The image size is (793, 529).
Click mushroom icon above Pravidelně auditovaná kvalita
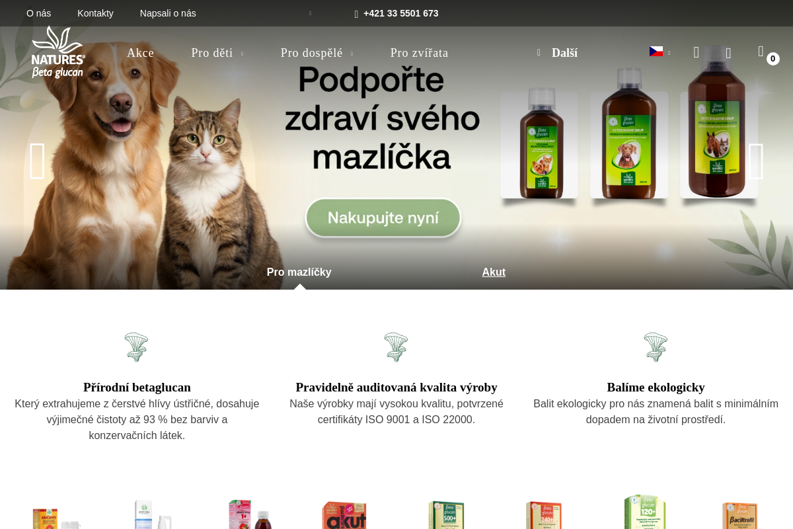[x=397, y=347]
